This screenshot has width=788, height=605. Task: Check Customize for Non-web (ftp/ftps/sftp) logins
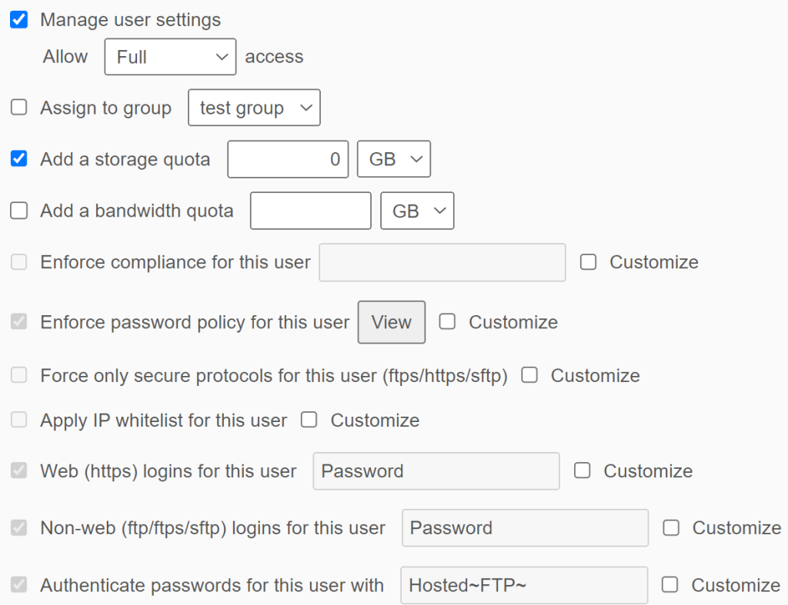click(x=672, y=527)
